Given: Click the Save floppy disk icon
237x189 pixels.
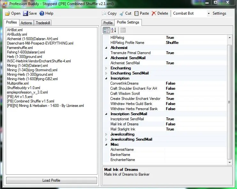Looking at the screenshot, I should pos(26,13).
